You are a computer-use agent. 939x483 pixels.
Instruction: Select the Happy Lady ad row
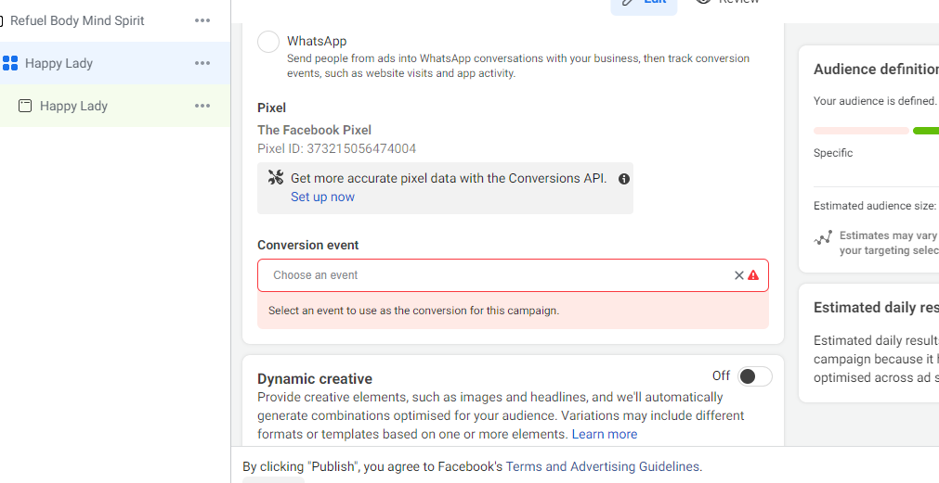point(115,105)
